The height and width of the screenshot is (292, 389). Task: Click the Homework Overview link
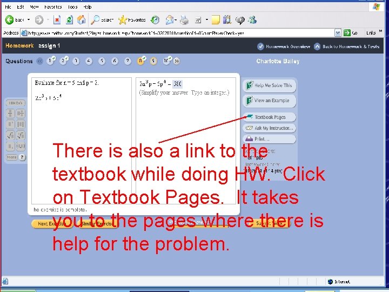(284, 47)
